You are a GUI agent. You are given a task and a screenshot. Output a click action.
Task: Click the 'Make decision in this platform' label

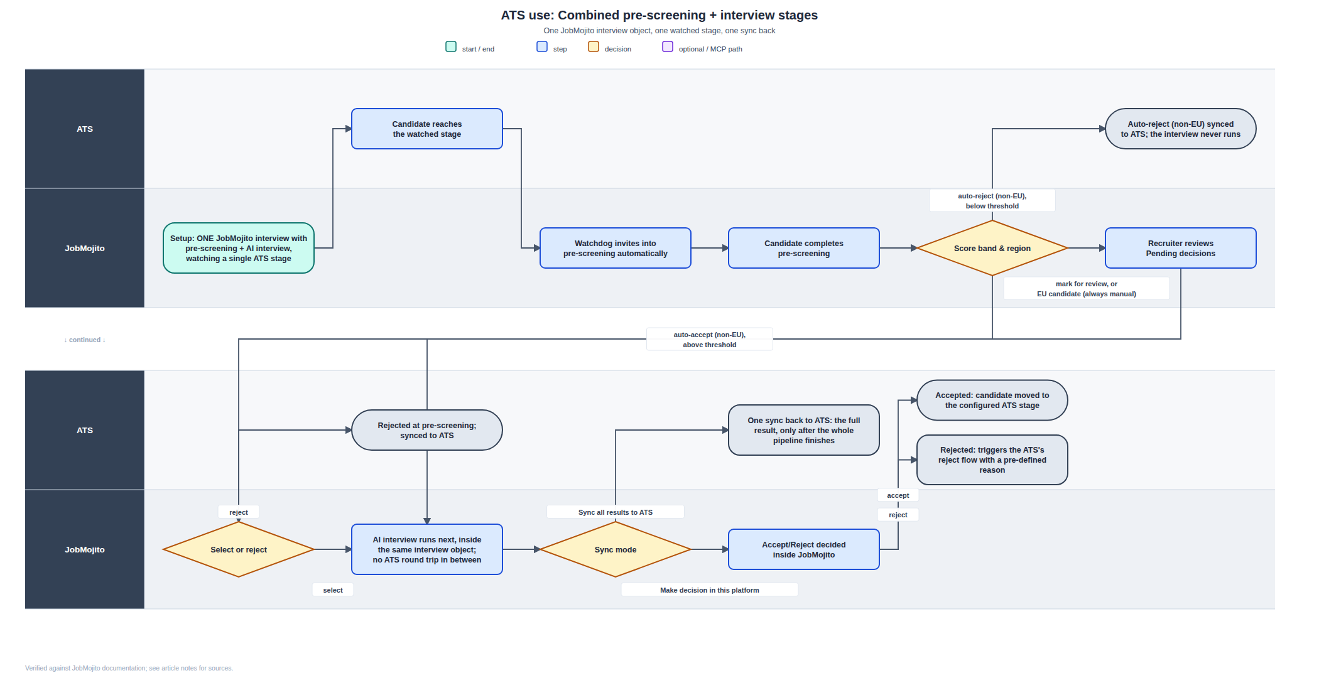[x=710, y=590]
